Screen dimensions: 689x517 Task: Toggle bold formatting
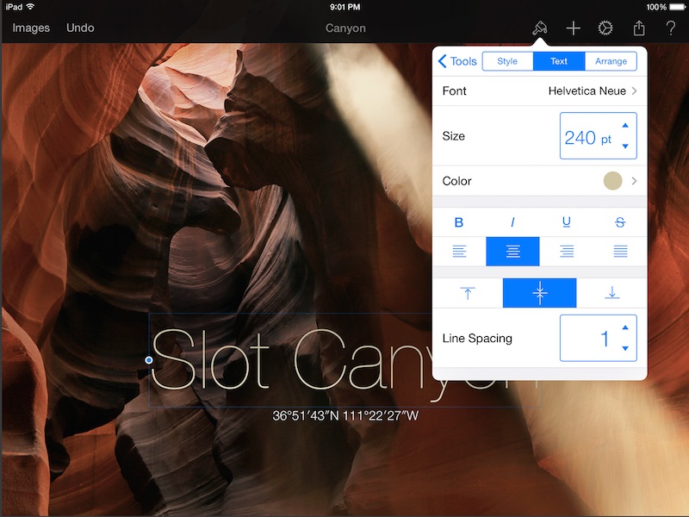pos(459,222)
